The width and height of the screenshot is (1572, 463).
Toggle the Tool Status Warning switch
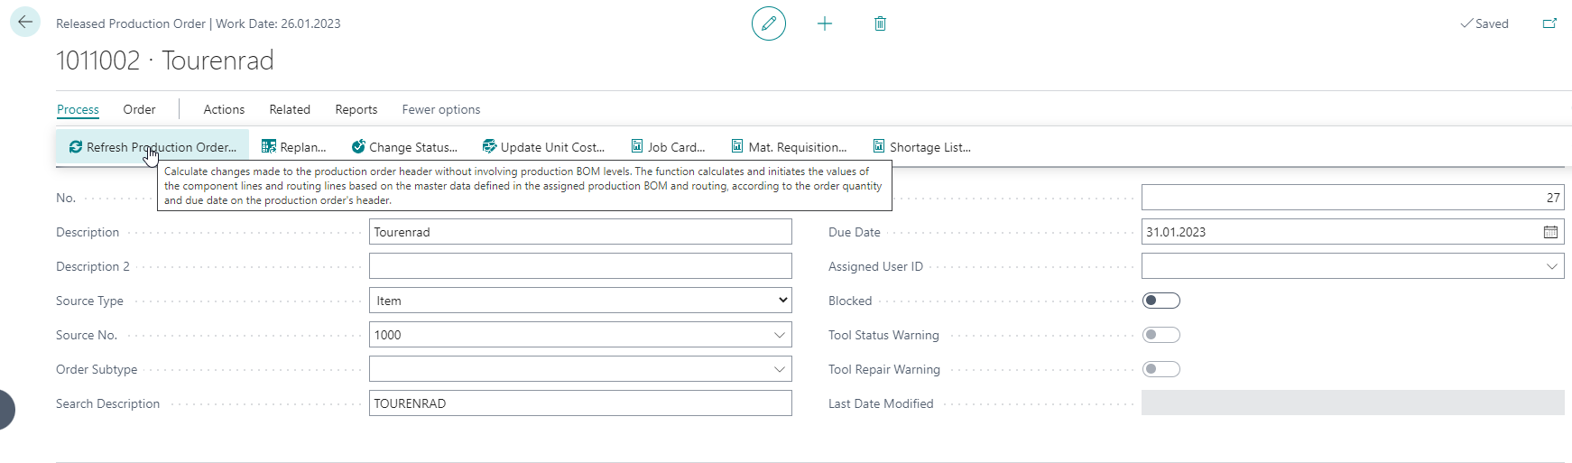point(1161,335)
